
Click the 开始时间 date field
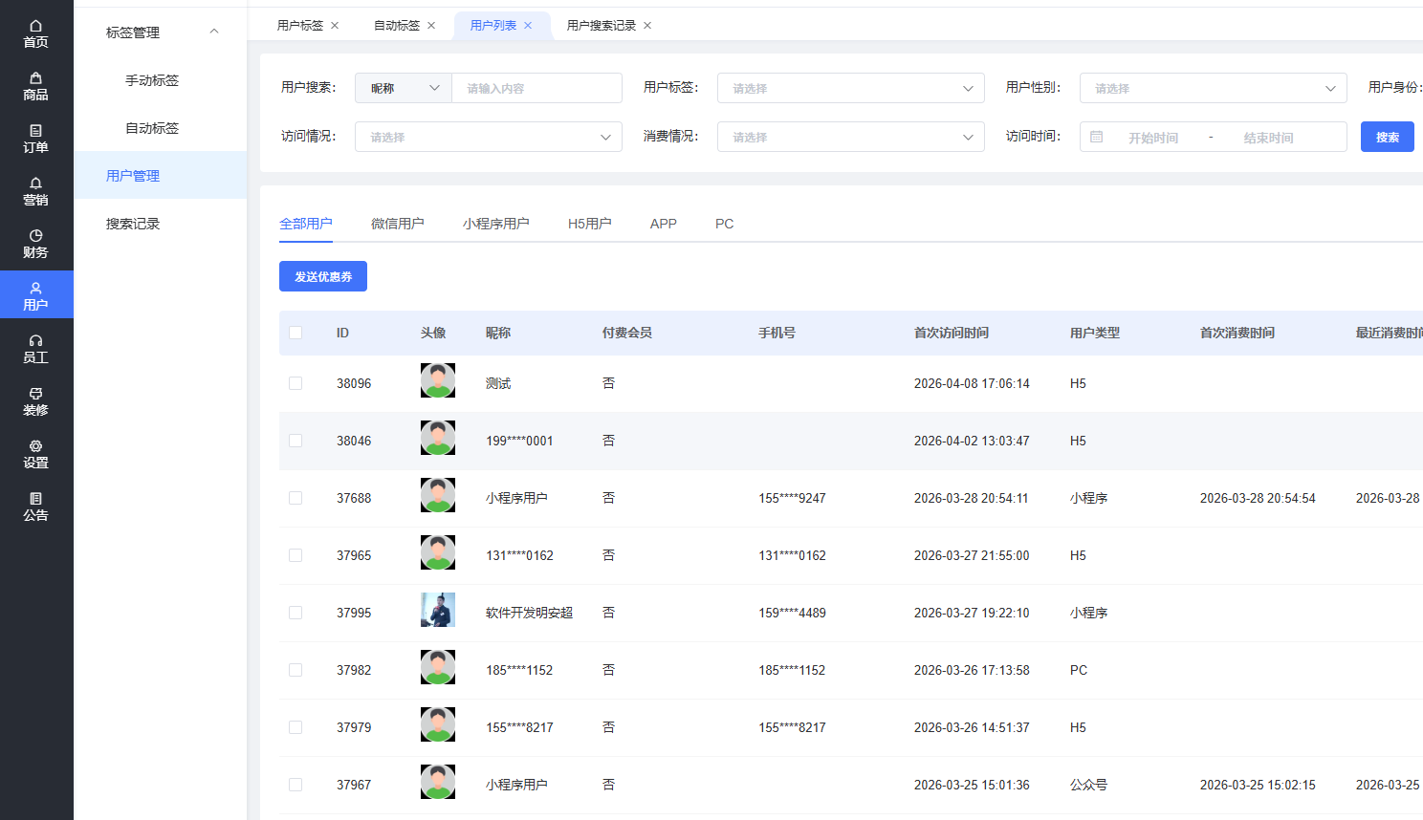(x=1152, y=138)
